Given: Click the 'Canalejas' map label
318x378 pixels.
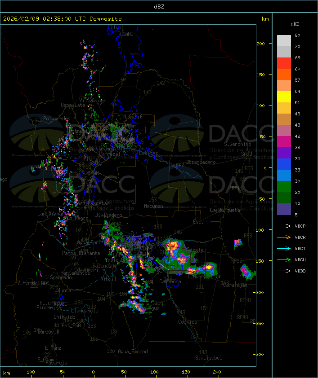Looking at the screenshot, I should [235, 285].
